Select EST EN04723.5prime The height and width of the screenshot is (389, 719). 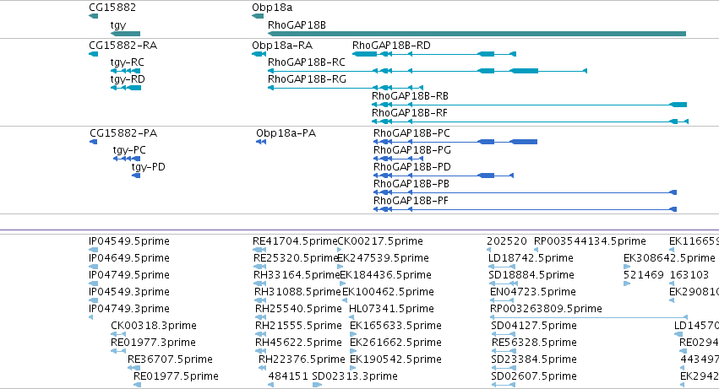coord(533,292)
